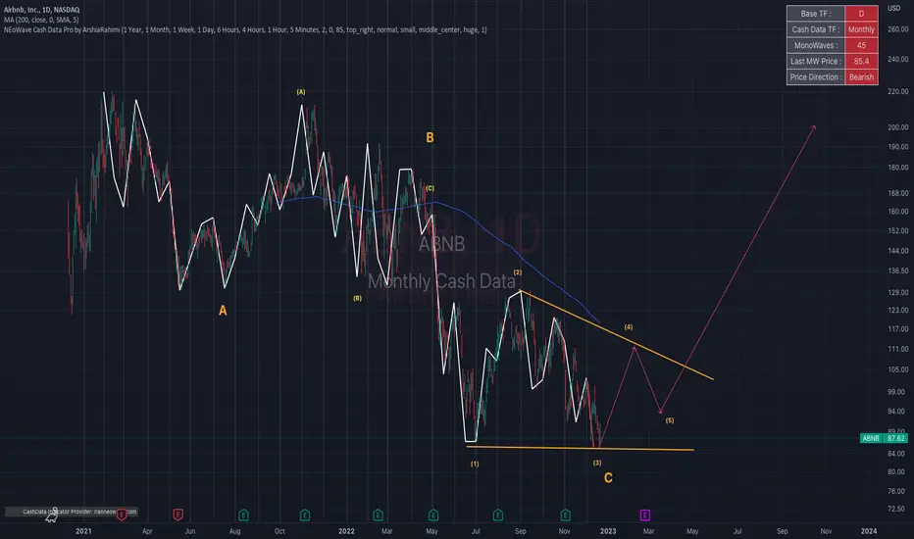Image resolution: width=914 pixels, height=539 pixels.
Task: Click the red 'Bearish' value cell
Action: (861, 76)
